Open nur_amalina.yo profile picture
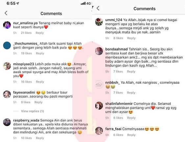The image size is (185, 142). pyautogui.click(x=7, y=25)
